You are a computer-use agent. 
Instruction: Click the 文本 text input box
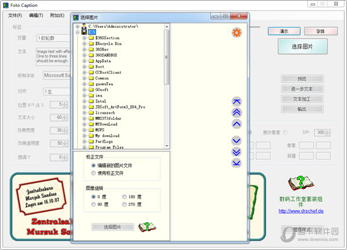[53, 56]
